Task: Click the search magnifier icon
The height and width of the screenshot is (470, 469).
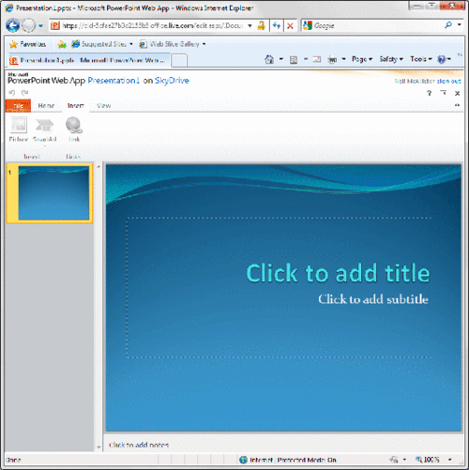Action: click(x=448, y=25)
